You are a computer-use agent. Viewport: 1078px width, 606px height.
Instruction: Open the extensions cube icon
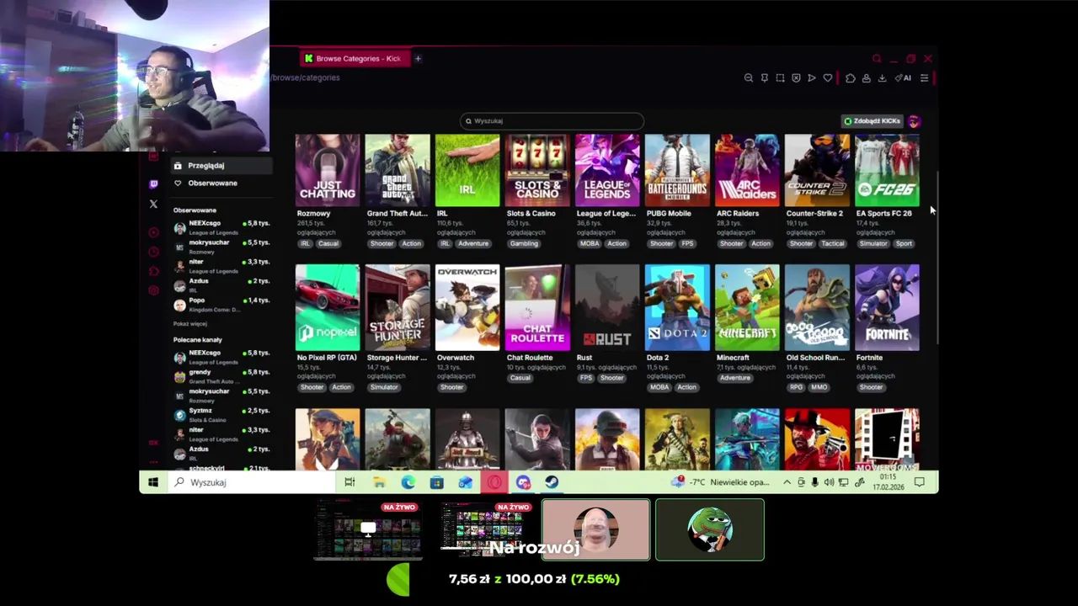850,78
